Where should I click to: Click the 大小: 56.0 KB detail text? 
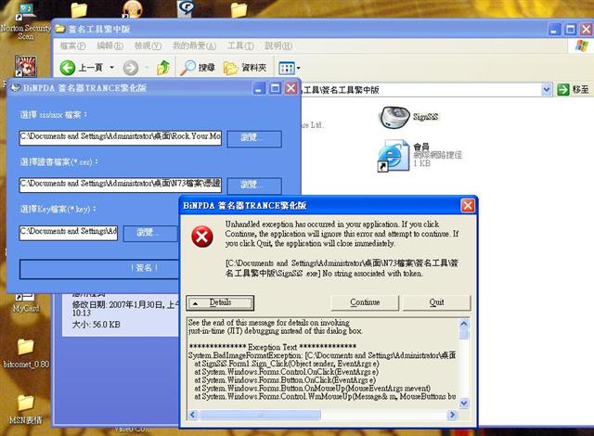pos(97,325)
